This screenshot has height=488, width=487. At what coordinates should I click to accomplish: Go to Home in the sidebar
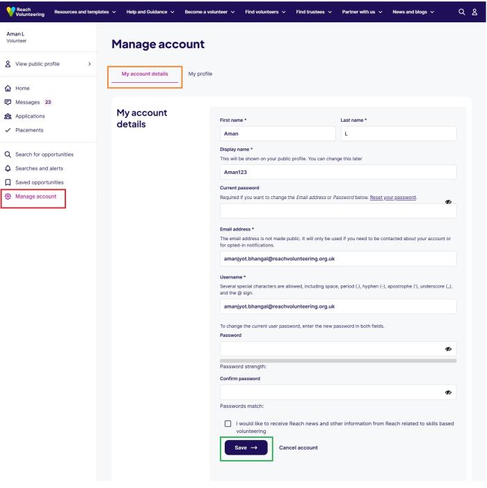(x=22, y=88)
